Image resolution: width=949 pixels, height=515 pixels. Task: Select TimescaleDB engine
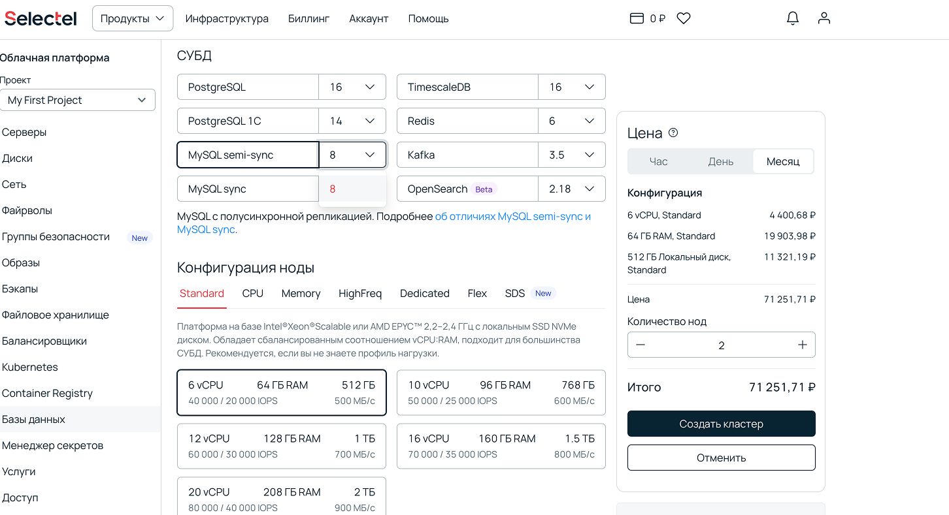(467, 87)
